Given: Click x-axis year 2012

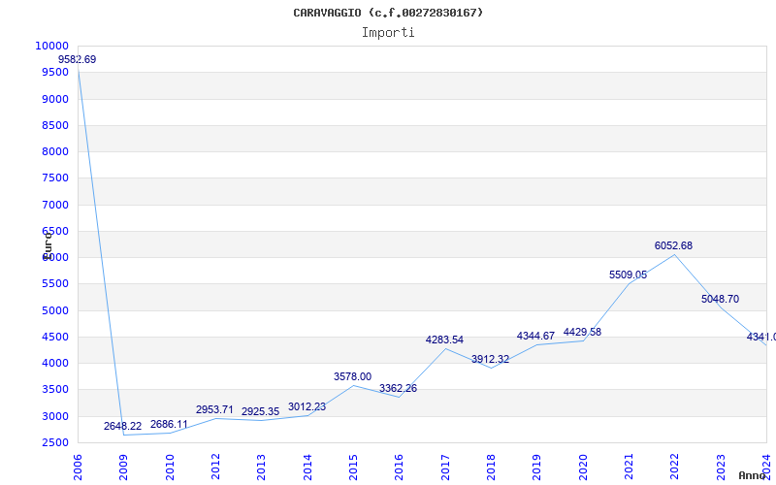Looking at the screenshot, I should [x=215, y=467].
